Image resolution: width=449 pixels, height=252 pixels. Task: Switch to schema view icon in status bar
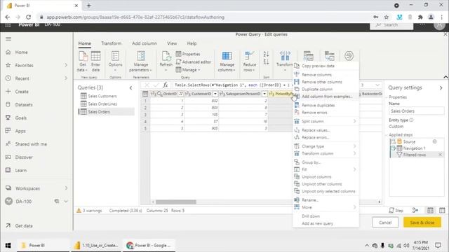pyautogui.click(x=442, y=210)
